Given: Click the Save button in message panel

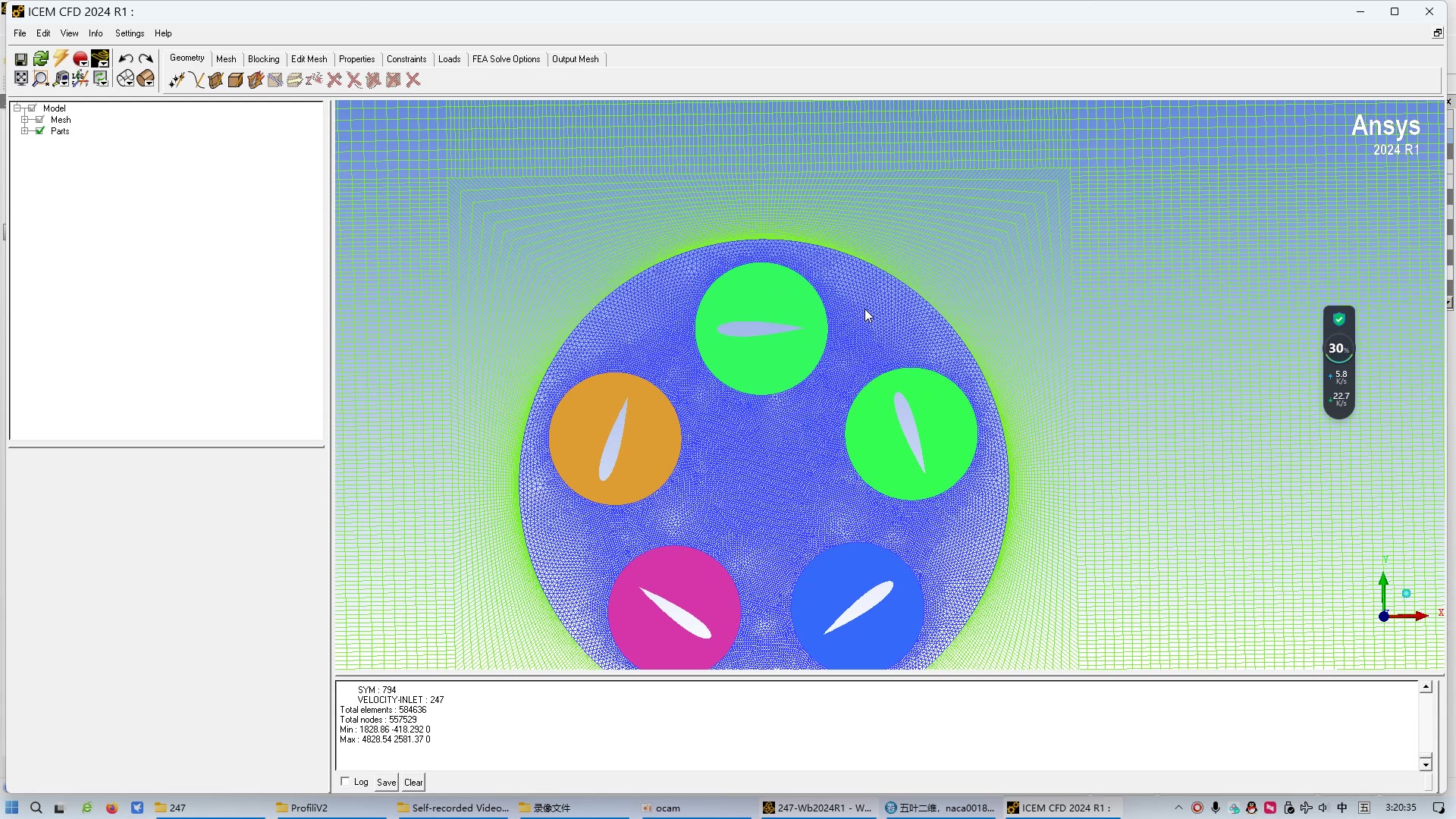Looking at the screenshot, I should 386,783.
